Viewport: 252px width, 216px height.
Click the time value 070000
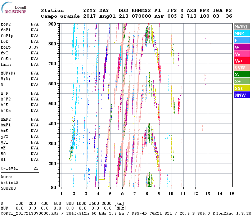pos(141,16)
